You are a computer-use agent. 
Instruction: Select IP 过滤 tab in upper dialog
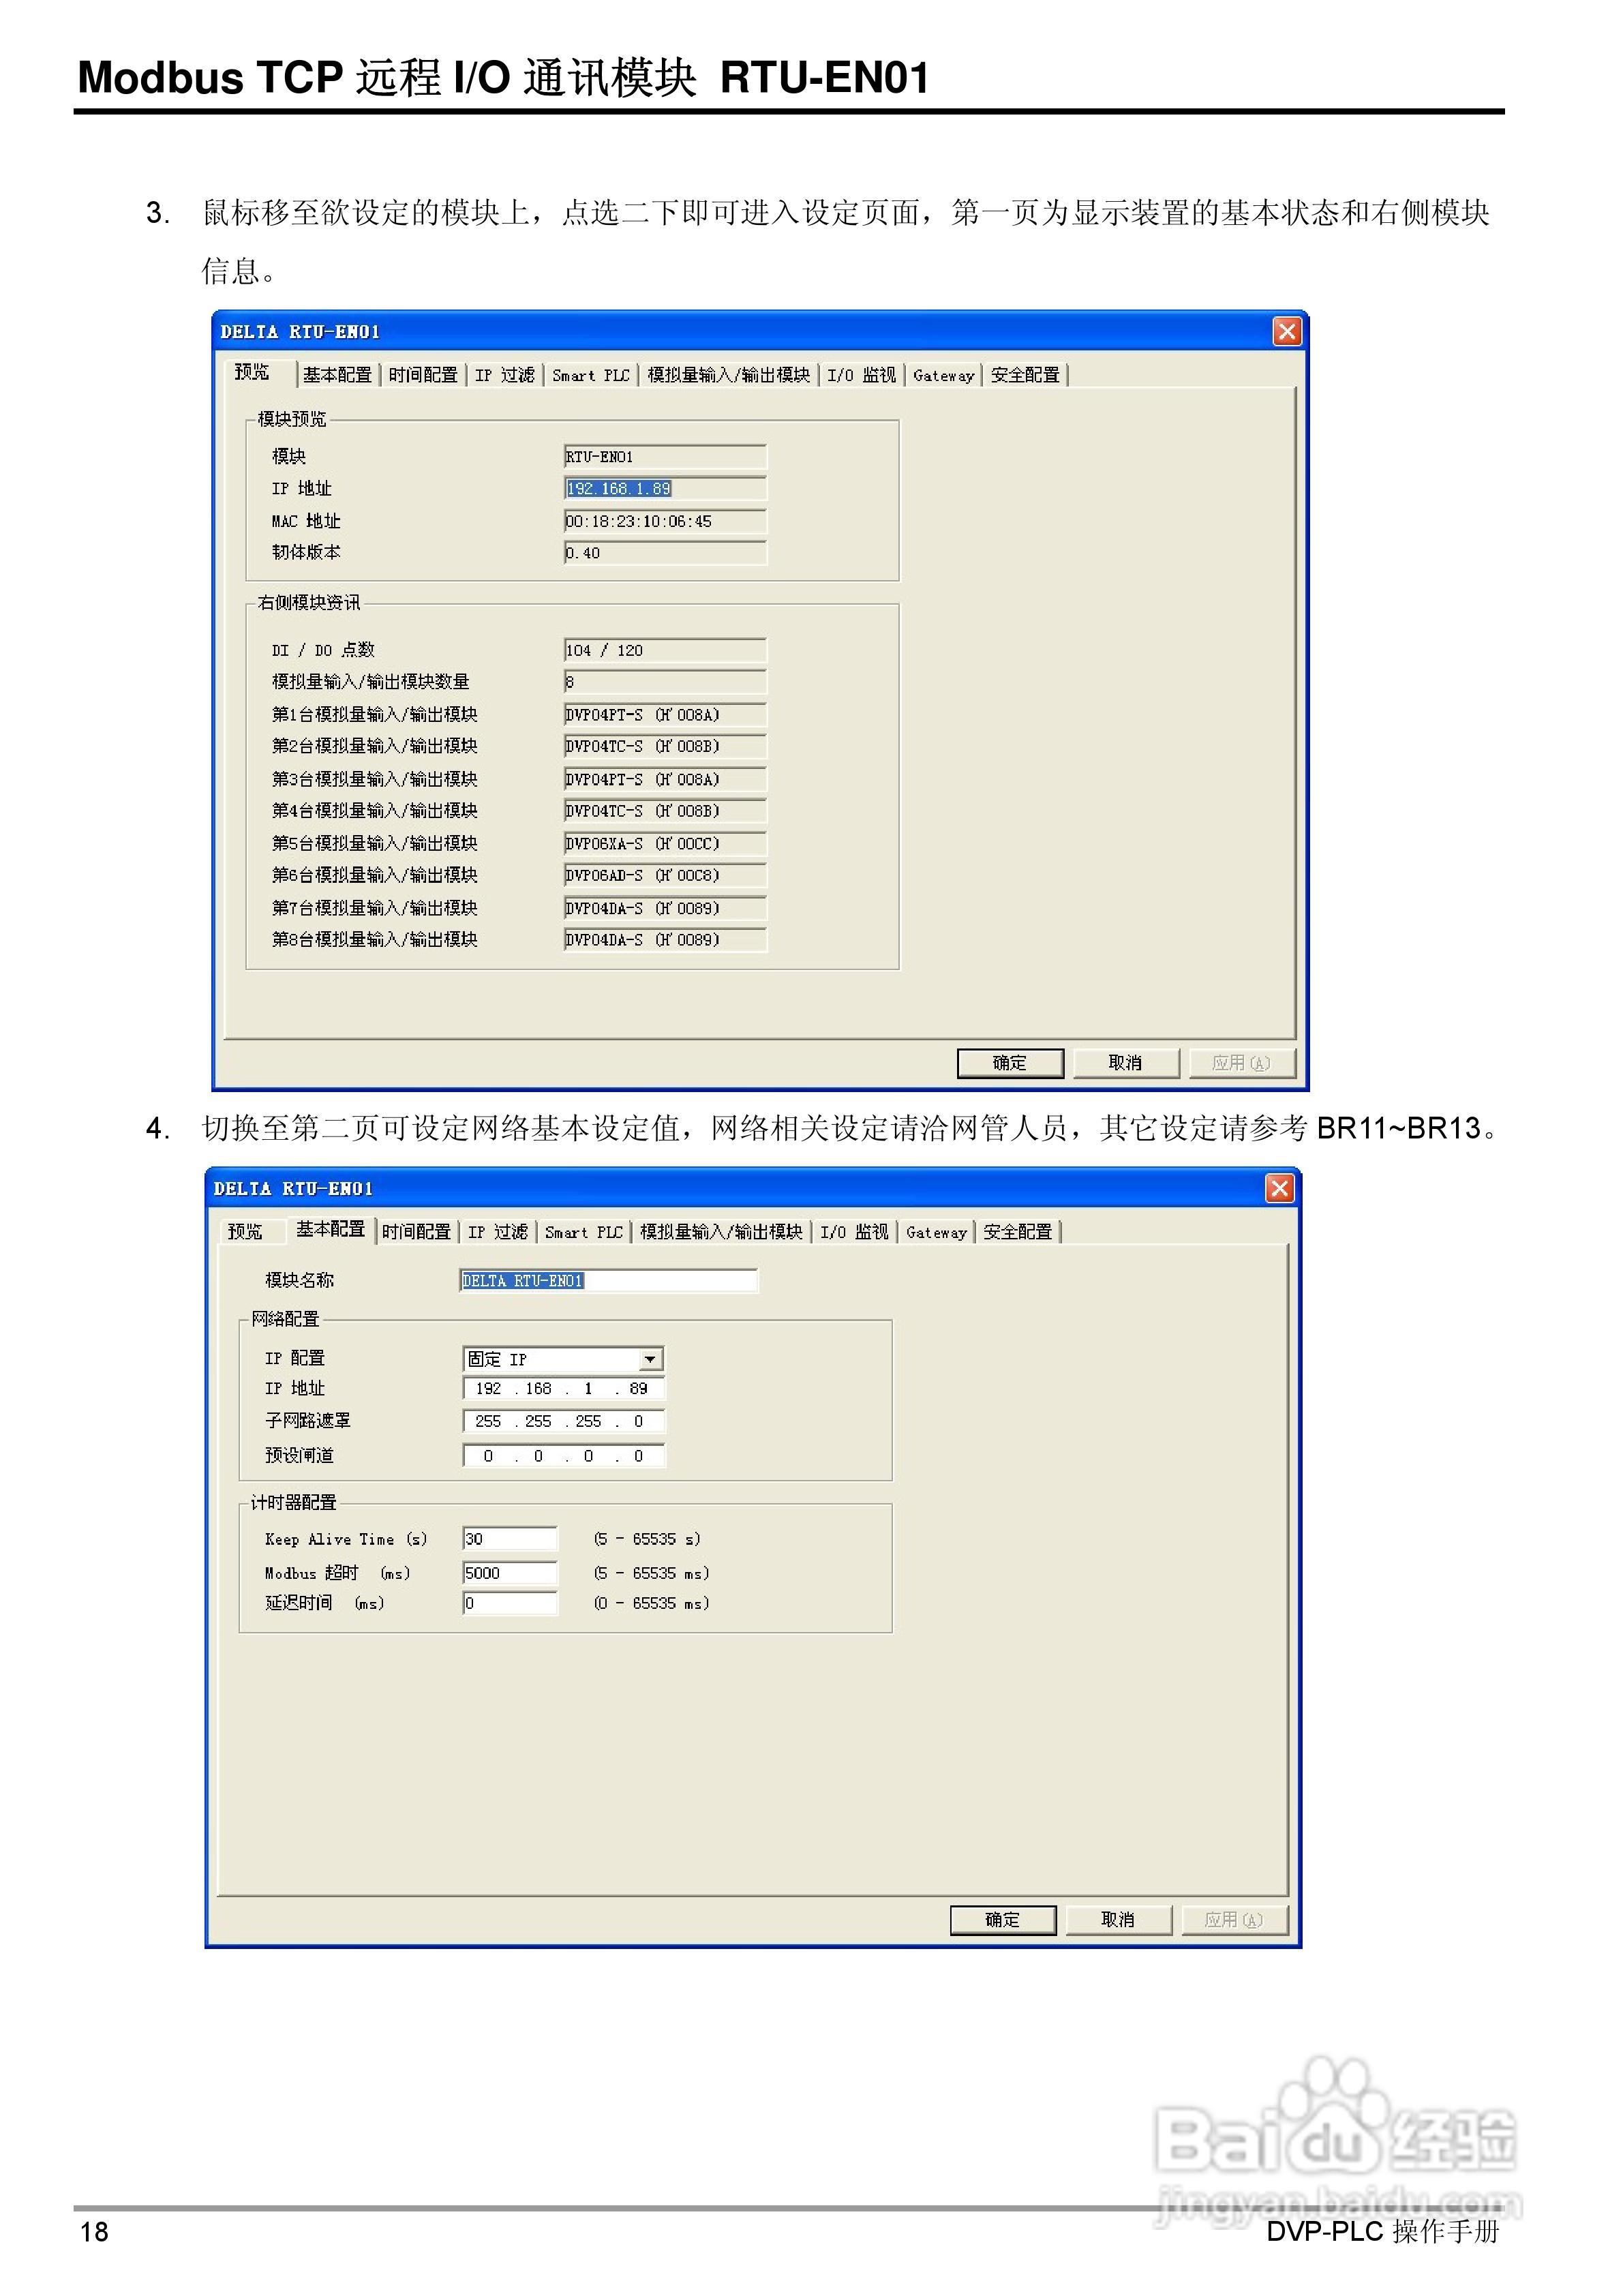[x=504, y=375]
